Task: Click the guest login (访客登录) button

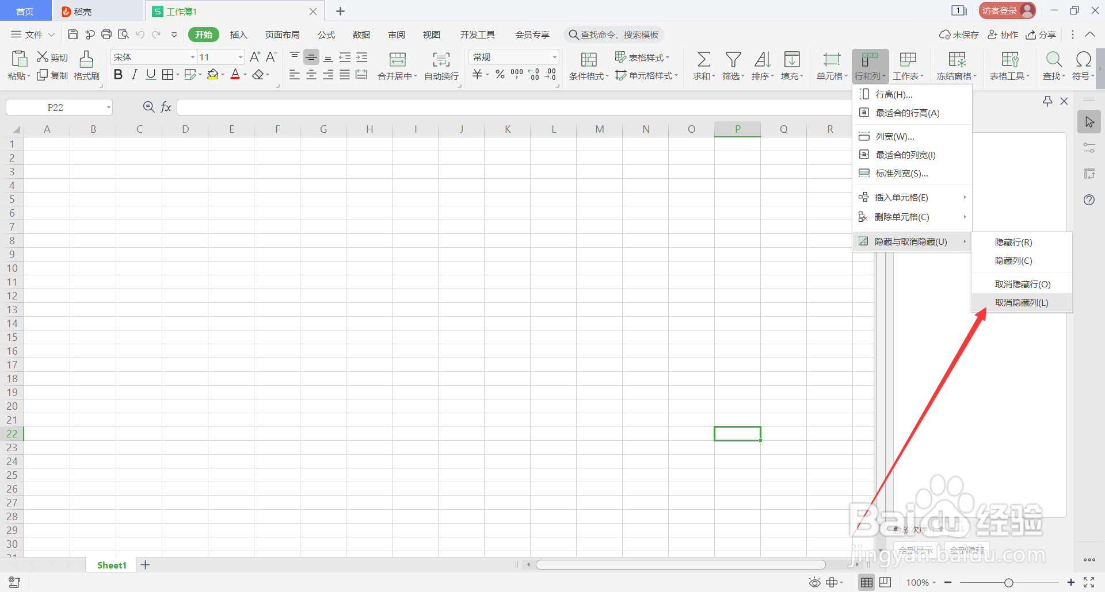Action: 1007,10
